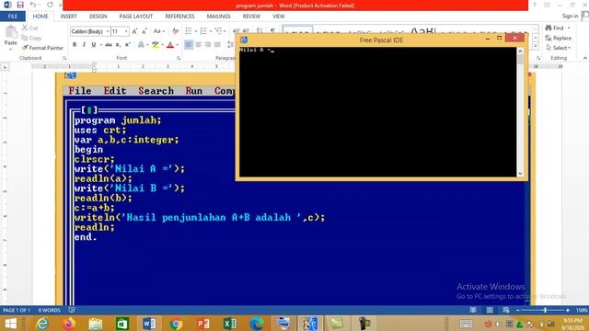Open the FILE tab in Word

[12, 17]
